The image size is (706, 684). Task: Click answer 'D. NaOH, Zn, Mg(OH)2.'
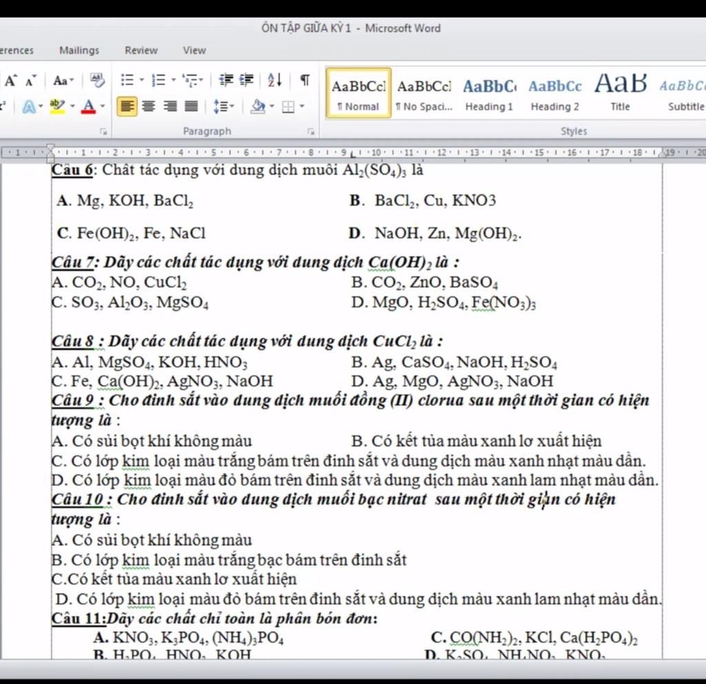[x=436, y=233]
